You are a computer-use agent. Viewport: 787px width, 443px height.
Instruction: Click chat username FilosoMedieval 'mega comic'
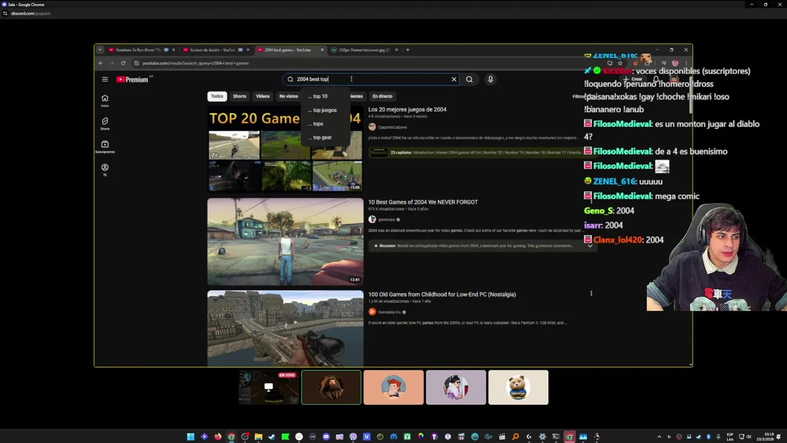click(x=622, y=196)
